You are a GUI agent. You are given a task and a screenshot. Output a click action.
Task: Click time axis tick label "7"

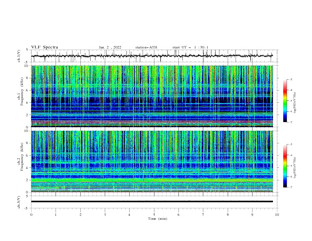pyautogui.click(x=203, y=215)
